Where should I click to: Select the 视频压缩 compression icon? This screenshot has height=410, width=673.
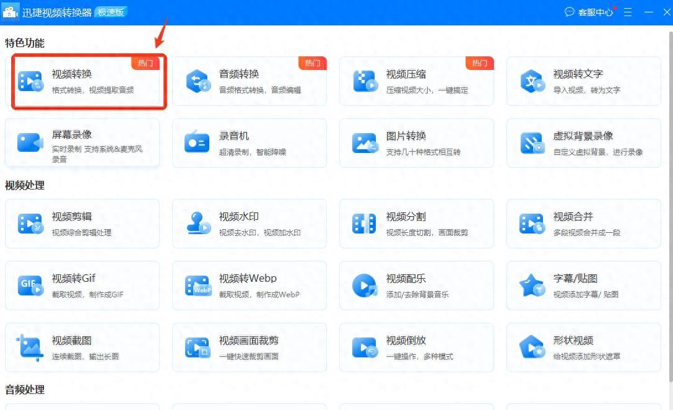[x=365, y=81]
